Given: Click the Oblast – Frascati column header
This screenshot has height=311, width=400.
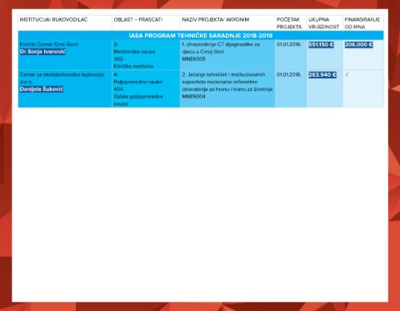Looking at the screenshot, I should pyautogui.click(x=138, y=19).
